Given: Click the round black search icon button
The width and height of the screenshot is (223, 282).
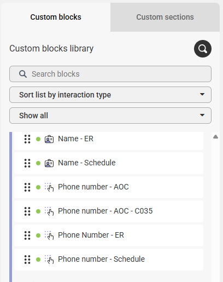Looking at the screenshot, I should pos(203,49).
